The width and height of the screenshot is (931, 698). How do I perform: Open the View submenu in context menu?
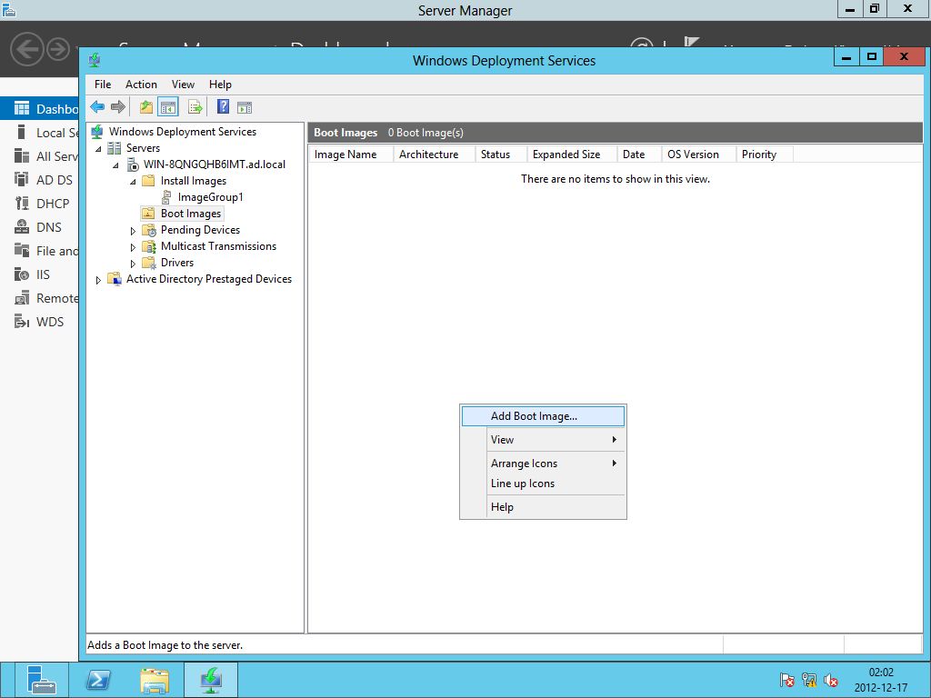(543, 440)
